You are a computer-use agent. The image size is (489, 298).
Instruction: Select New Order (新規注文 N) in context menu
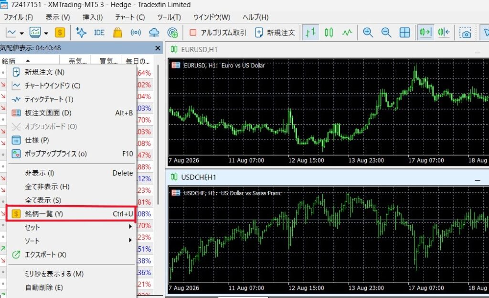(x=72, y=72)
